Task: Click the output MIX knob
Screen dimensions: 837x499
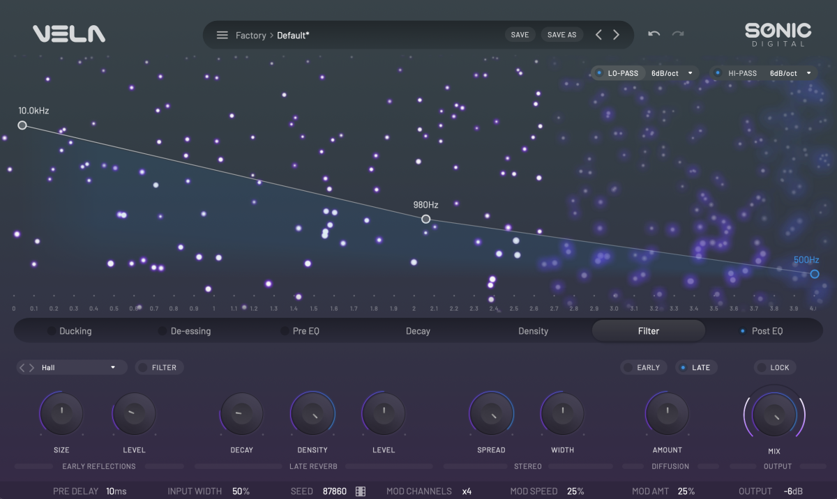Action: coord(774,415)
